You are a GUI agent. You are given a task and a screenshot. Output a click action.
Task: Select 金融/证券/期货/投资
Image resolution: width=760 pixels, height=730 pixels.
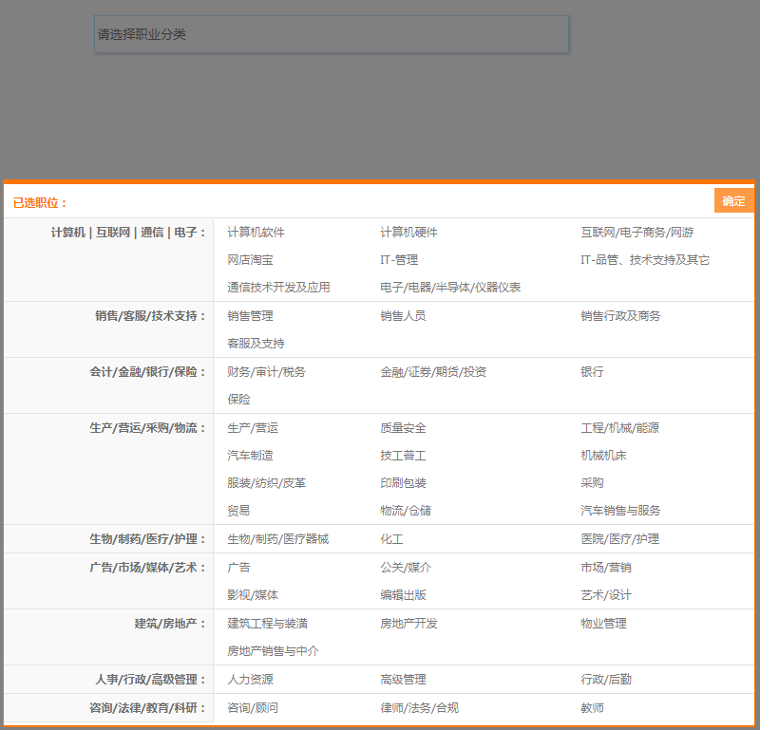coord(433,372)
